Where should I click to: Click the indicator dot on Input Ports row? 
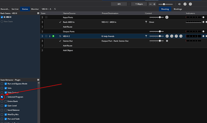pos(203,17)
